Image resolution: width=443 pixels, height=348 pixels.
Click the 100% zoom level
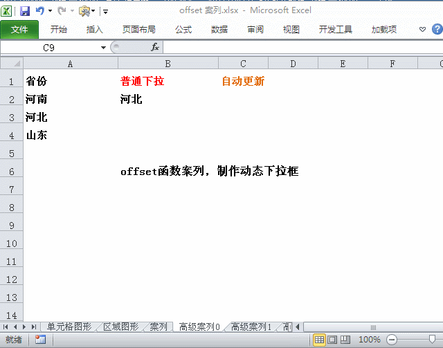tap(369, 339)
